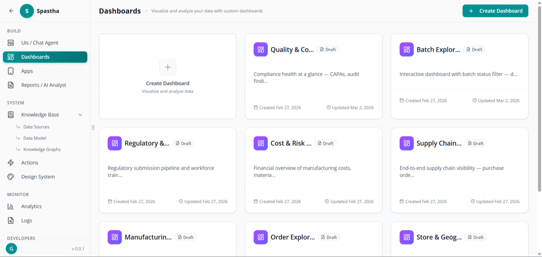The width and height of the screenshot is (542, 257).
Task: Click the plus icon in Create Dashboard card
Action: pos(168,67)
